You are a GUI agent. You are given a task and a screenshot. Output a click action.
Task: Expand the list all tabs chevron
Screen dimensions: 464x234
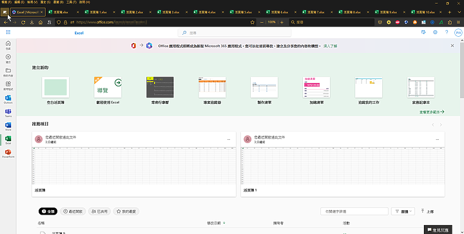[x=459, y=12]
